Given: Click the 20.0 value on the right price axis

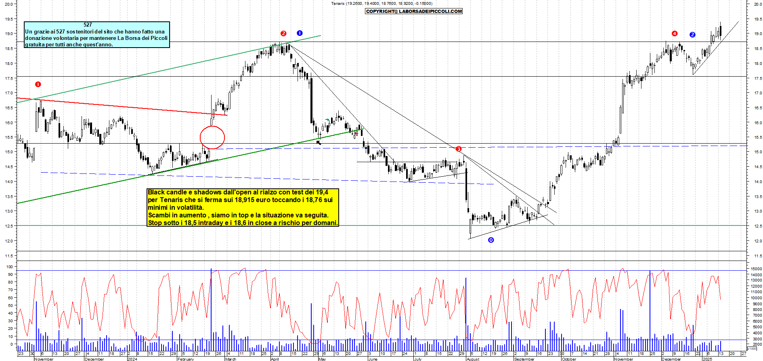Looking at the screenshot, I should pos(758,4).
